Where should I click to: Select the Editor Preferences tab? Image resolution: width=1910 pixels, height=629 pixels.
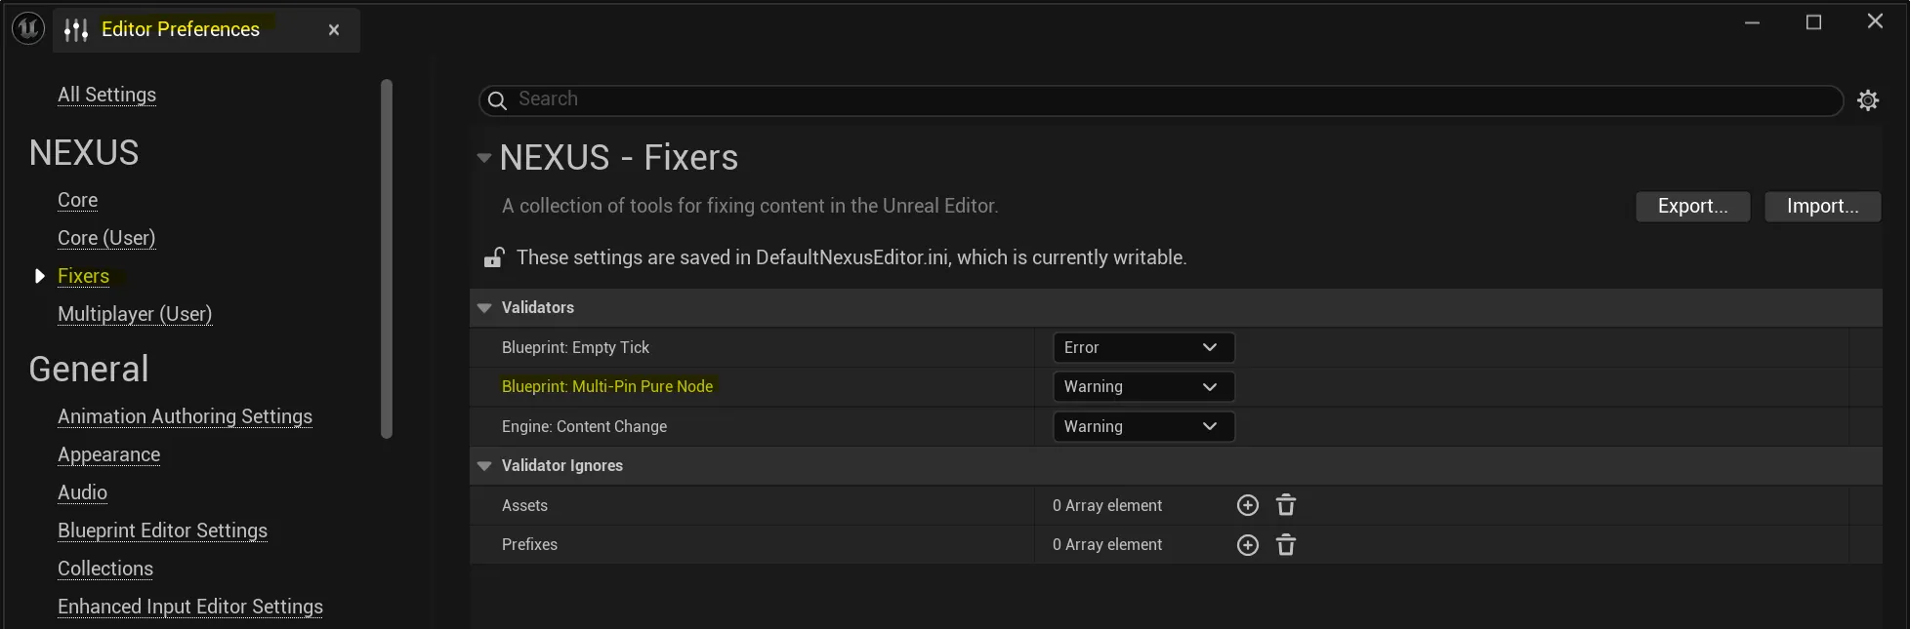[181, 29]
